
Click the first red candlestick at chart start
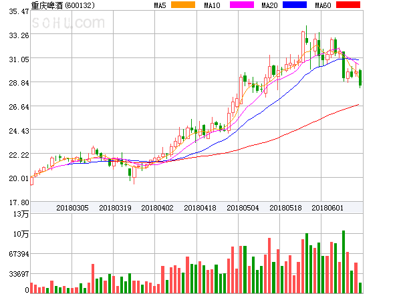tap(31, 181)
